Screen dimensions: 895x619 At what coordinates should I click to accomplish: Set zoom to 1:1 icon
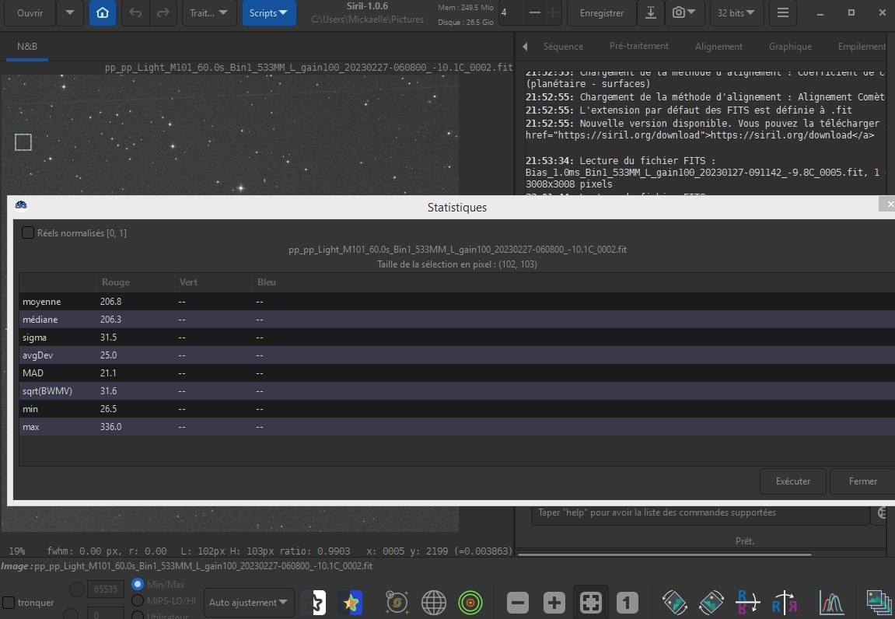click(x=628, y=603)
